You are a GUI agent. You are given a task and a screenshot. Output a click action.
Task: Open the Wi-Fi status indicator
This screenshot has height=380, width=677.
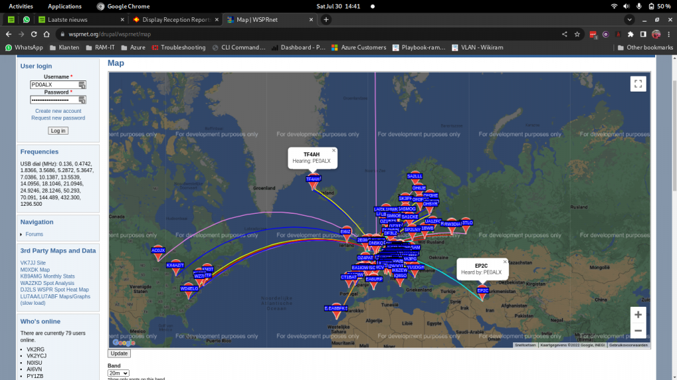coord(614,7)
